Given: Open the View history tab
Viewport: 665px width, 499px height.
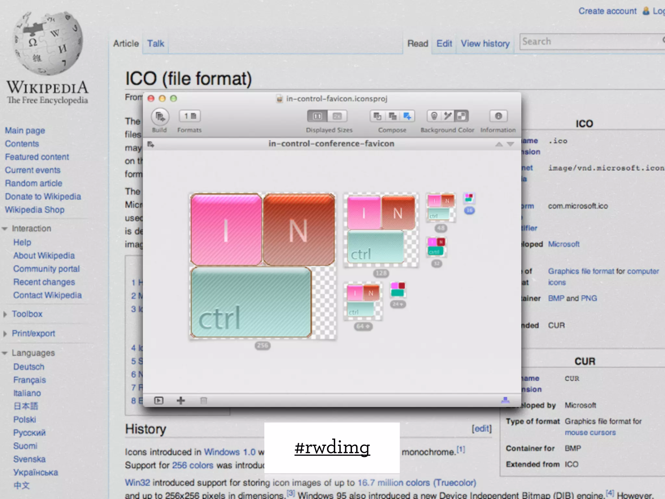Looking at the screenshot, I should click(485, 44).
